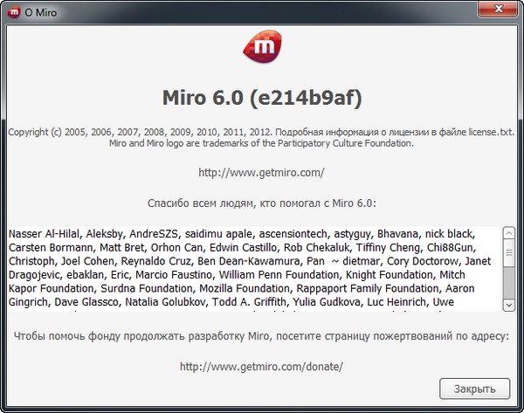Click the Copyright (c) 2005 license line

point(261,131)
